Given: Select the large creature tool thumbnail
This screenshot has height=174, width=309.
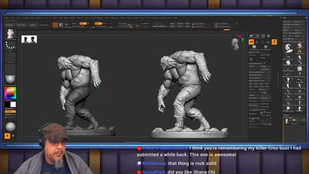Looking at the screenshot, I should pos(288,48).
